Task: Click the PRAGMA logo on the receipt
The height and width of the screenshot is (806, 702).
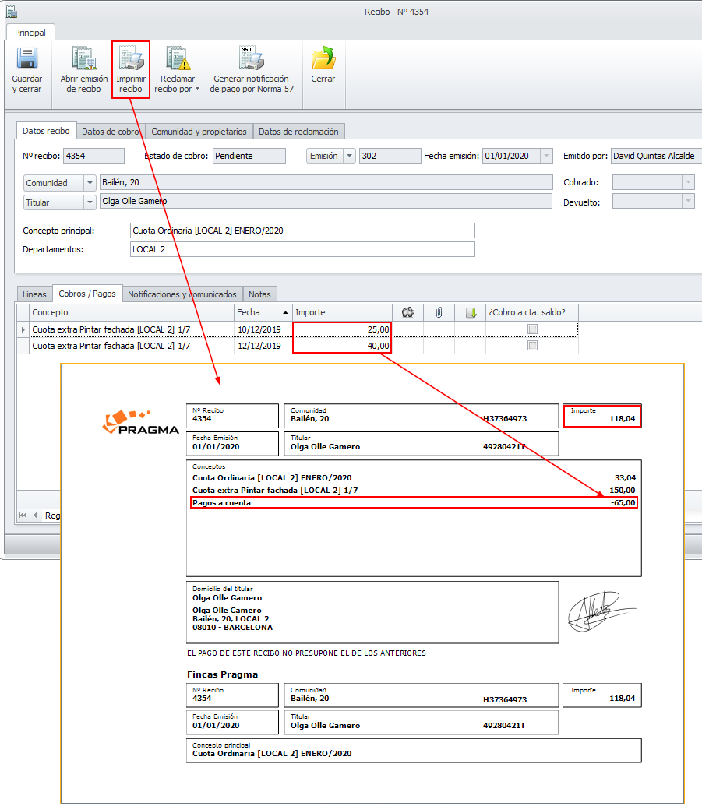Action: pyautogui.click(x=140, y=422)
